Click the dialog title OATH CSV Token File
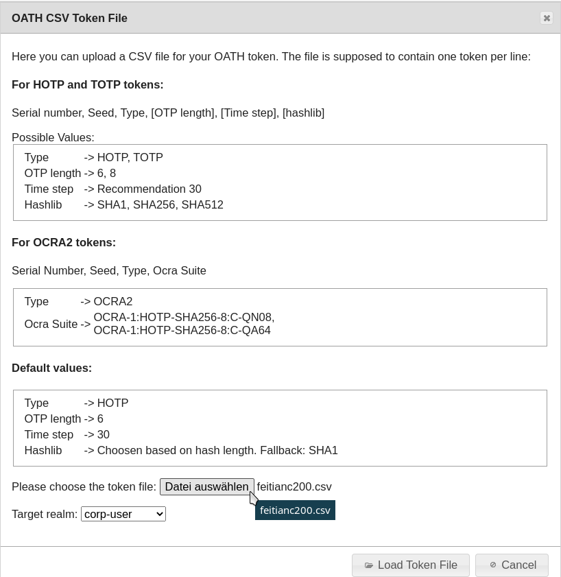This screenshot has width=561, height=577. click(x=69, y=18)
